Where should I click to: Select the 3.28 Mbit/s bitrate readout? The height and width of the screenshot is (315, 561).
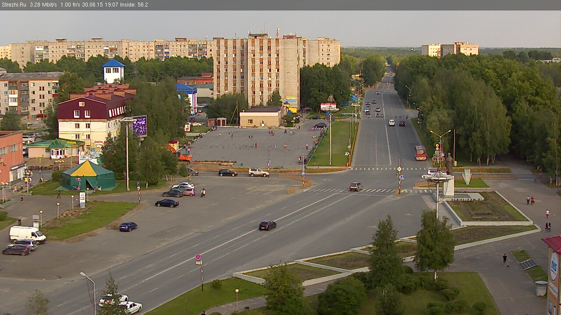coord(43,5)
